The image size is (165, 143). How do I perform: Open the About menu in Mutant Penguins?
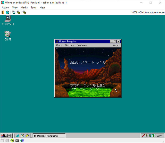tap(116, 45)
